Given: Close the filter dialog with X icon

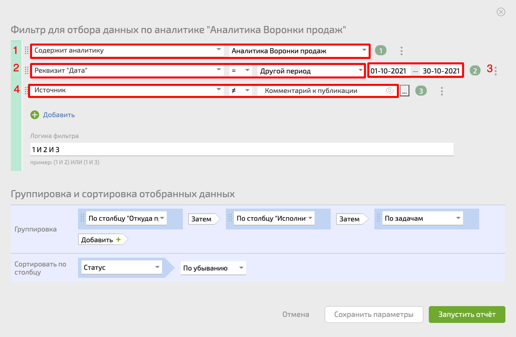Looking at the screenshot, I should 501,12.
